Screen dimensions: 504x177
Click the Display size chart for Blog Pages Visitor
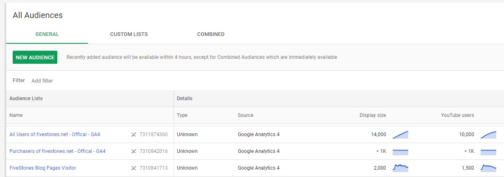point(400,168)
